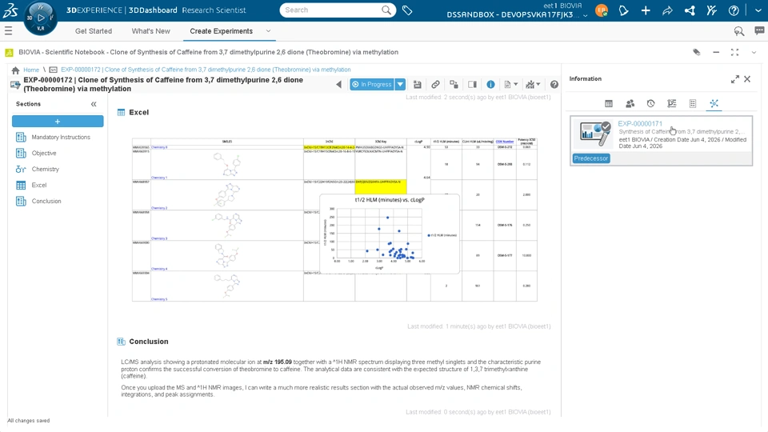Switch to What's New tab
The width and height of the screenshot is (768, 432).
coord(151,31)
